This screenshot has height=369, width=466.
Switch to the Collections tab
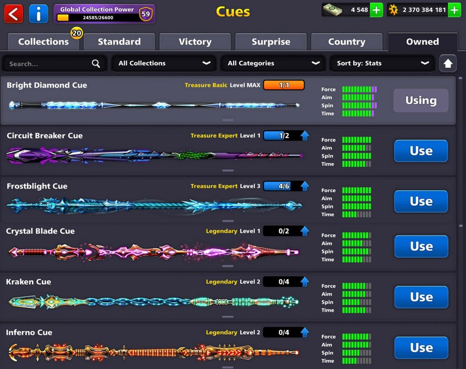click(x=43, y=42)
